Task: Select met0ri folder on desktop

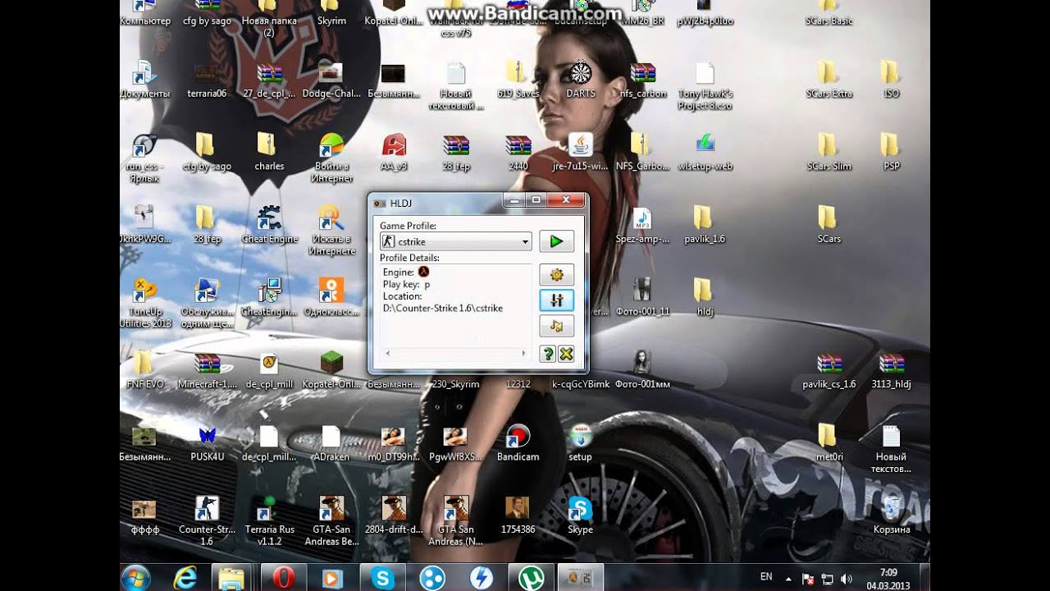Action: pyautogui.click(x=829, y=442)
